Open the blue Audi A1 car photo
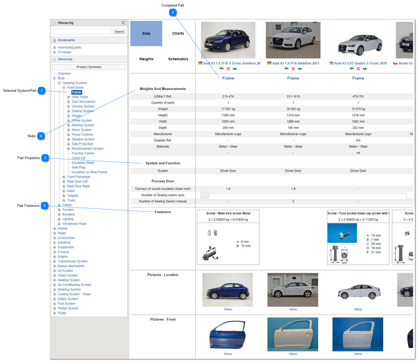The height and width of the screenshot is (361, 417). point(228,40)
